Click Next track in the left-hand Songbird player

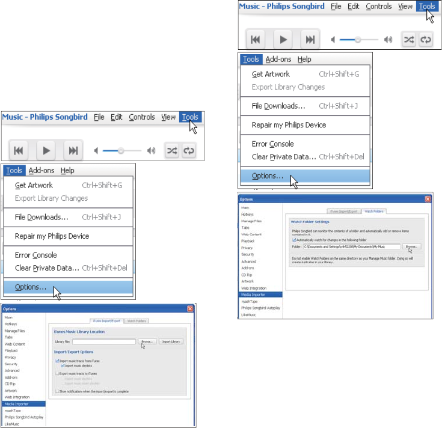(x=73, y=151)
